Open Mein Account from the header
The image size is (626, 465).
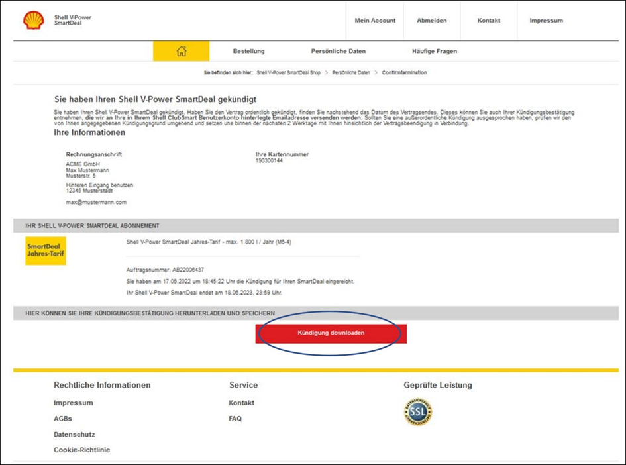tap(374, 20)
